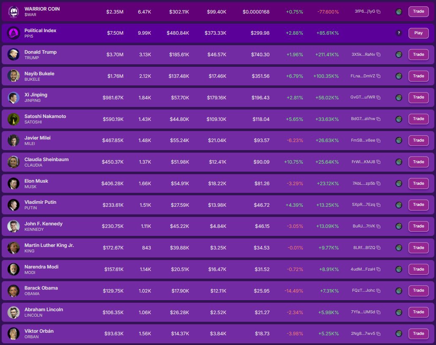Trade the Claudia Sheinbaum token
Image resolution: width=436 pixels, height=345 pixels.
[419, 162]
